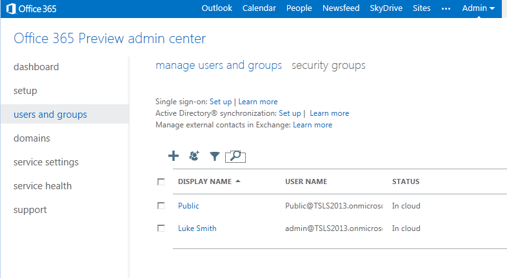Open Outlook from top navigation
This screenshot has width=507, height=278.
click(215, 8)
